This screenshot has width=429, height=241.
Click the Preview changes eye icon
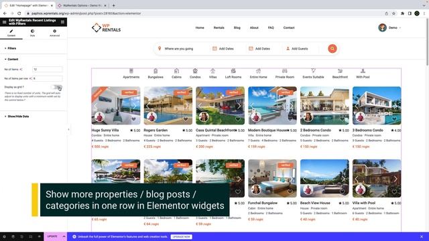[x=39, y=236]
